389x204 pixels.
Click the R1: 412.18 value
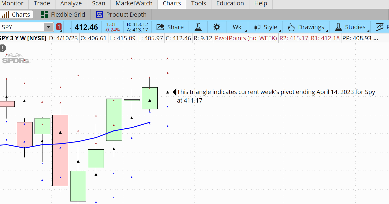pos(325,38)
